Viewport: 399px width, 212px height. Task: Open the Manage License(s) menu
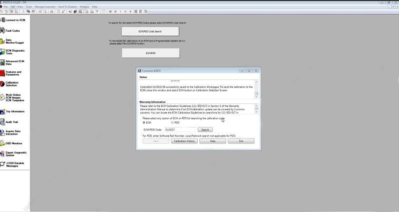point(45,6)
